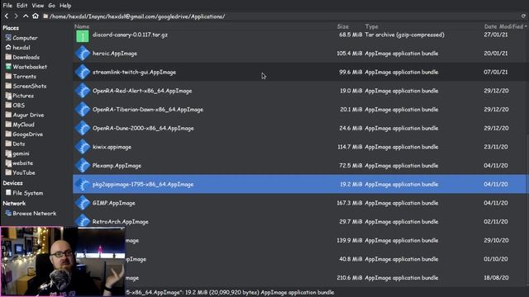Click OpenRA-Tiberian-Dawn AppImage icon

(x=83, y=110)
